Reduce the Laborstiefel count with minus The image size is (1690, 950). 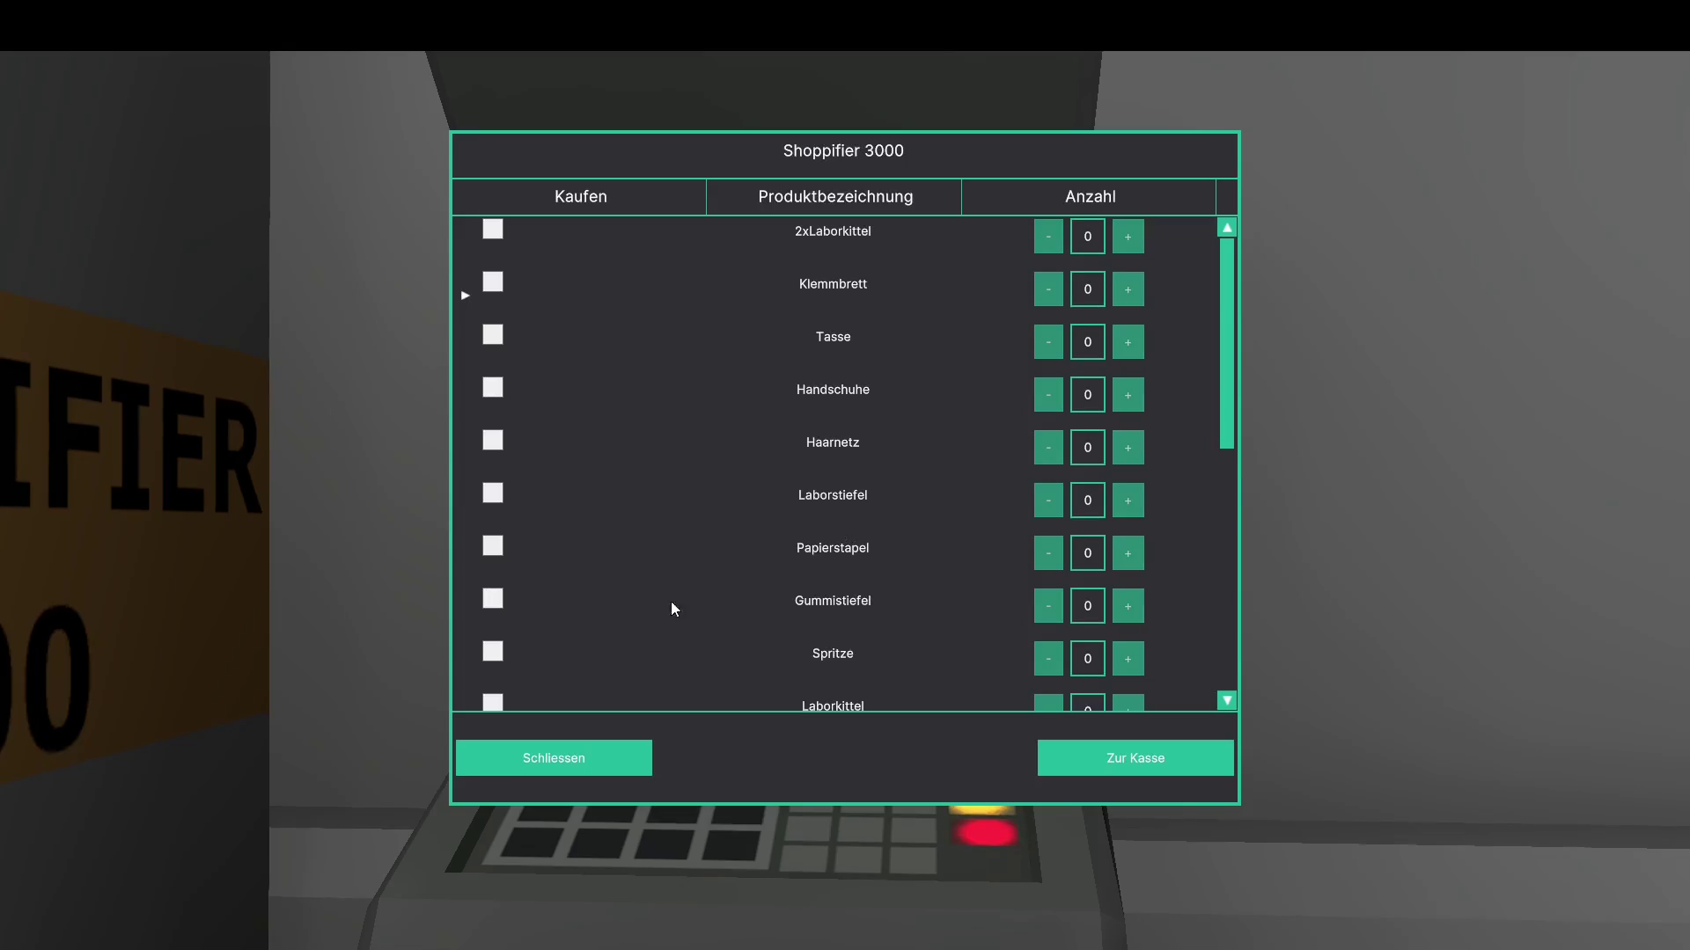pyautogui.click(x=1048, y=501)
